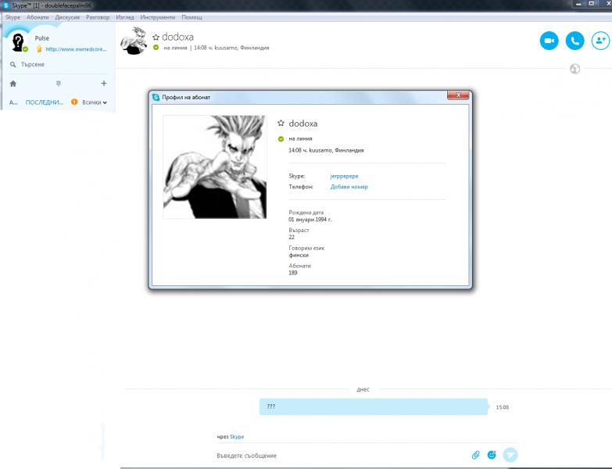This screenshot has width=612, height=469.
Task: Open the dial pad in the sidebar
Action: [x=58, y=84]
